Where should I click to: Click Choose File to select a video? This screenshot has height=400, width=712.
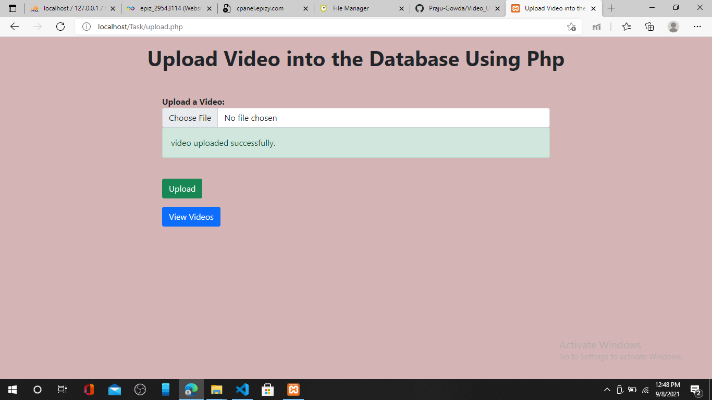190,118
